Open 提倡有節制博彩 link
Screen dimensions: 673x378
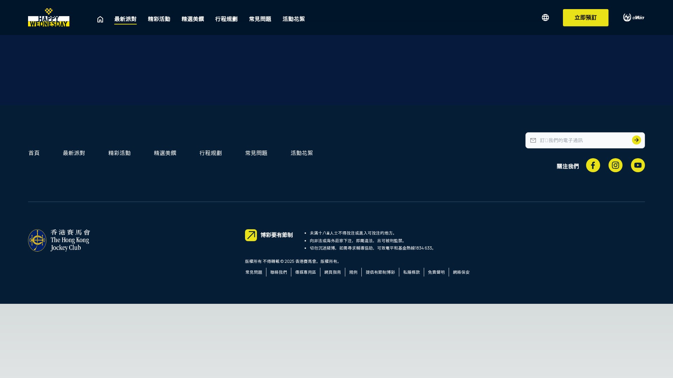coord(380,272)
